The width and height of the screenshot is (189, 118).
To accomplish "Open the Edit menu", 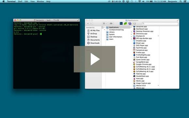I will (x=26, y=1).
